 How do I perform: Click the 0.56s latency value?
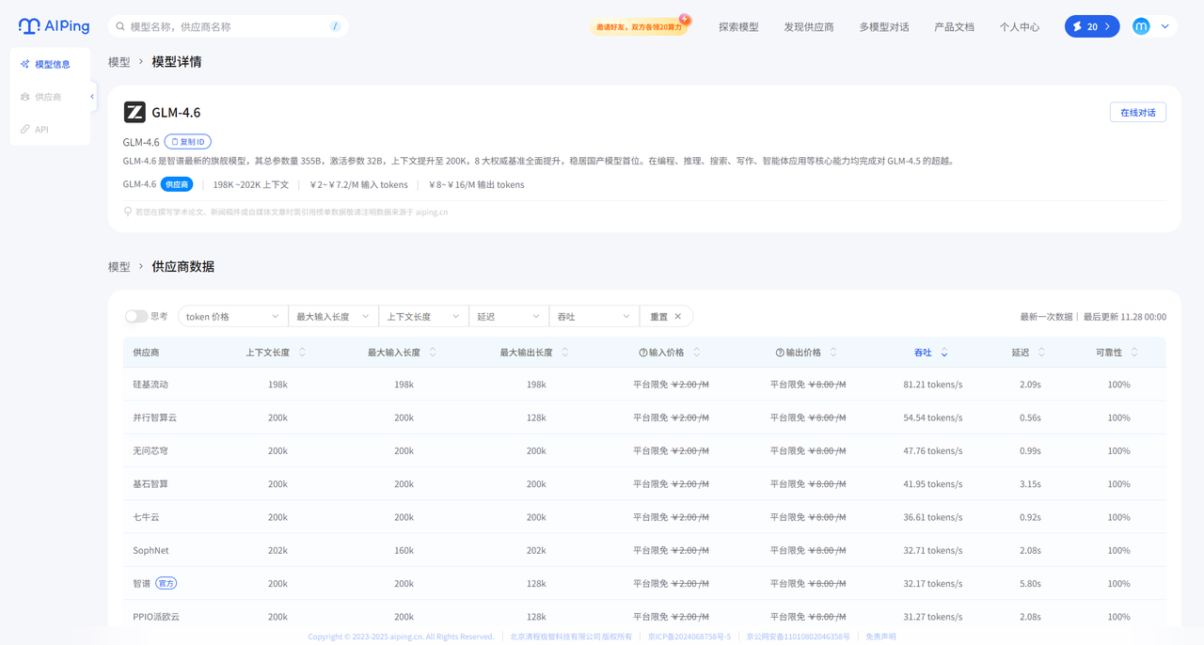click(1030, 417)
